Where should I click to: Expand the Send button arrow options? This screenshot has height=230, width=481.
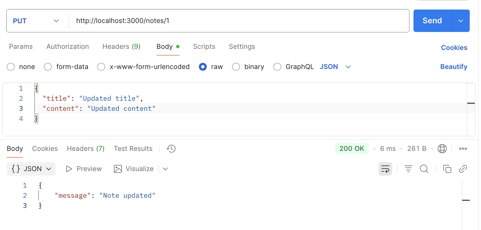point(460,21)
